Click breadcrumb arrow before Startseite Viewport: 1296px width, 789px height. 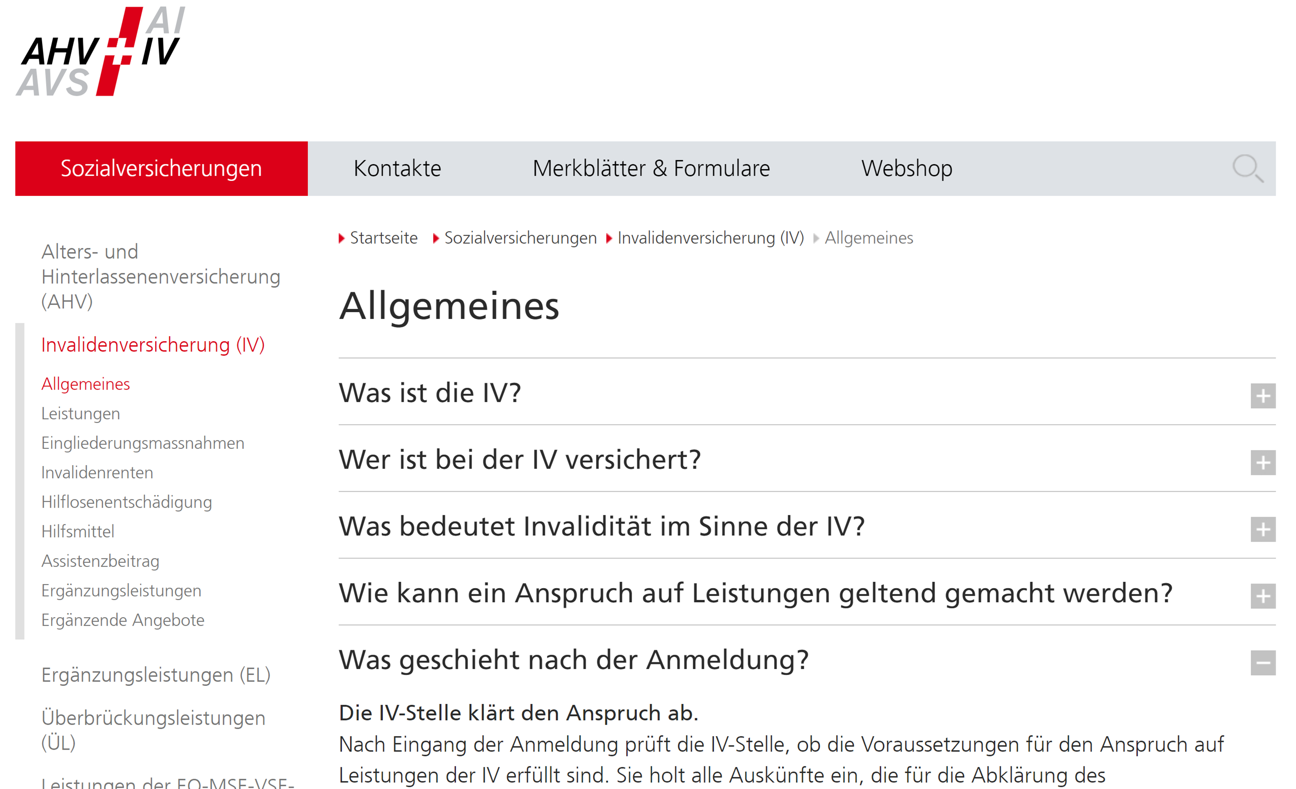343,238
